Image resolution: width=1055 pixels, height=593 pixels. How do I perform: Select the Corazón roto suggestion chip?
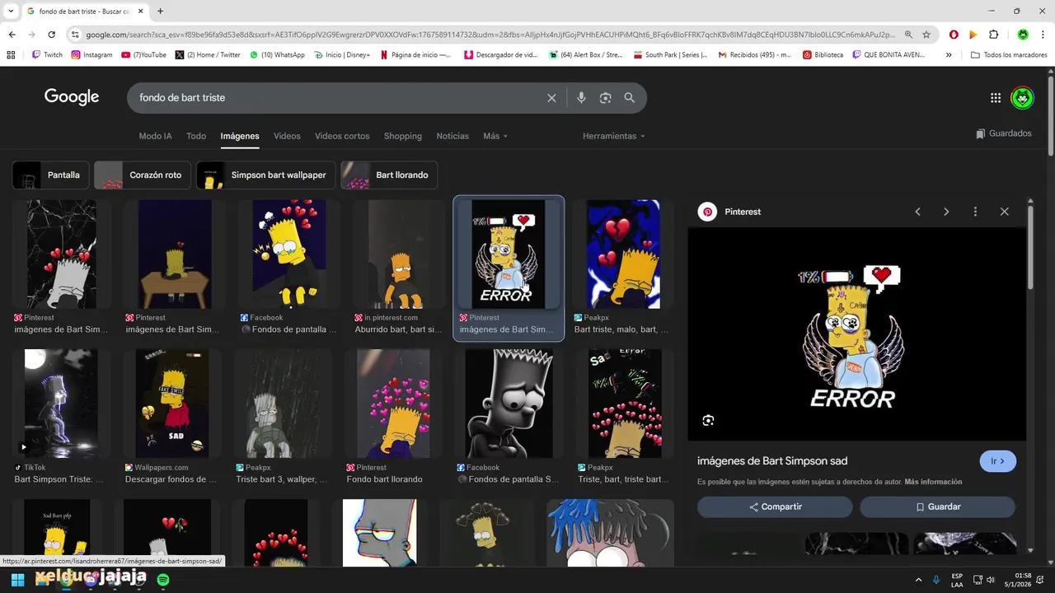[143, 175]
